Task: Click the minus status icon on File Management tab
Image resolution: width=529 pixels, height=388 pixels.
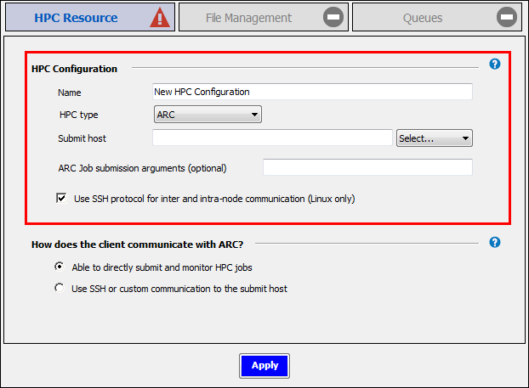Action: click(x=333, y=18)
